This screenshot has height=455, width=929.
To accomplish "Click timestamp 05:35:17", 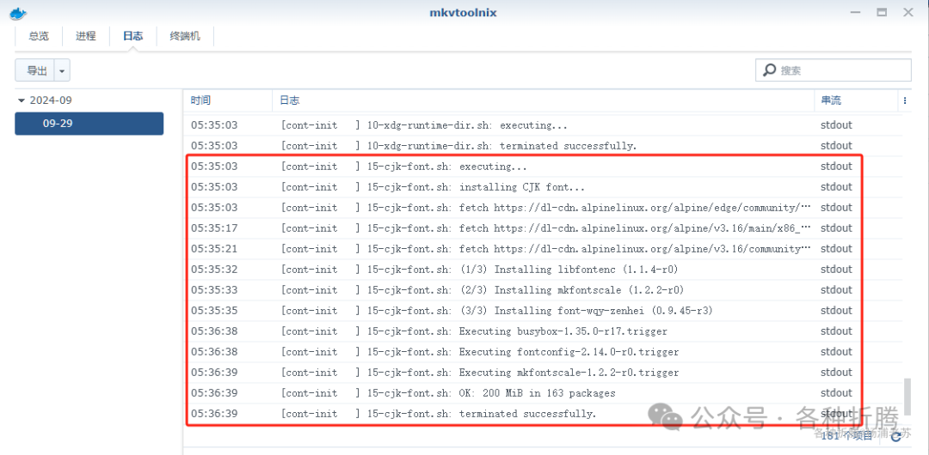I will point(214,228).
